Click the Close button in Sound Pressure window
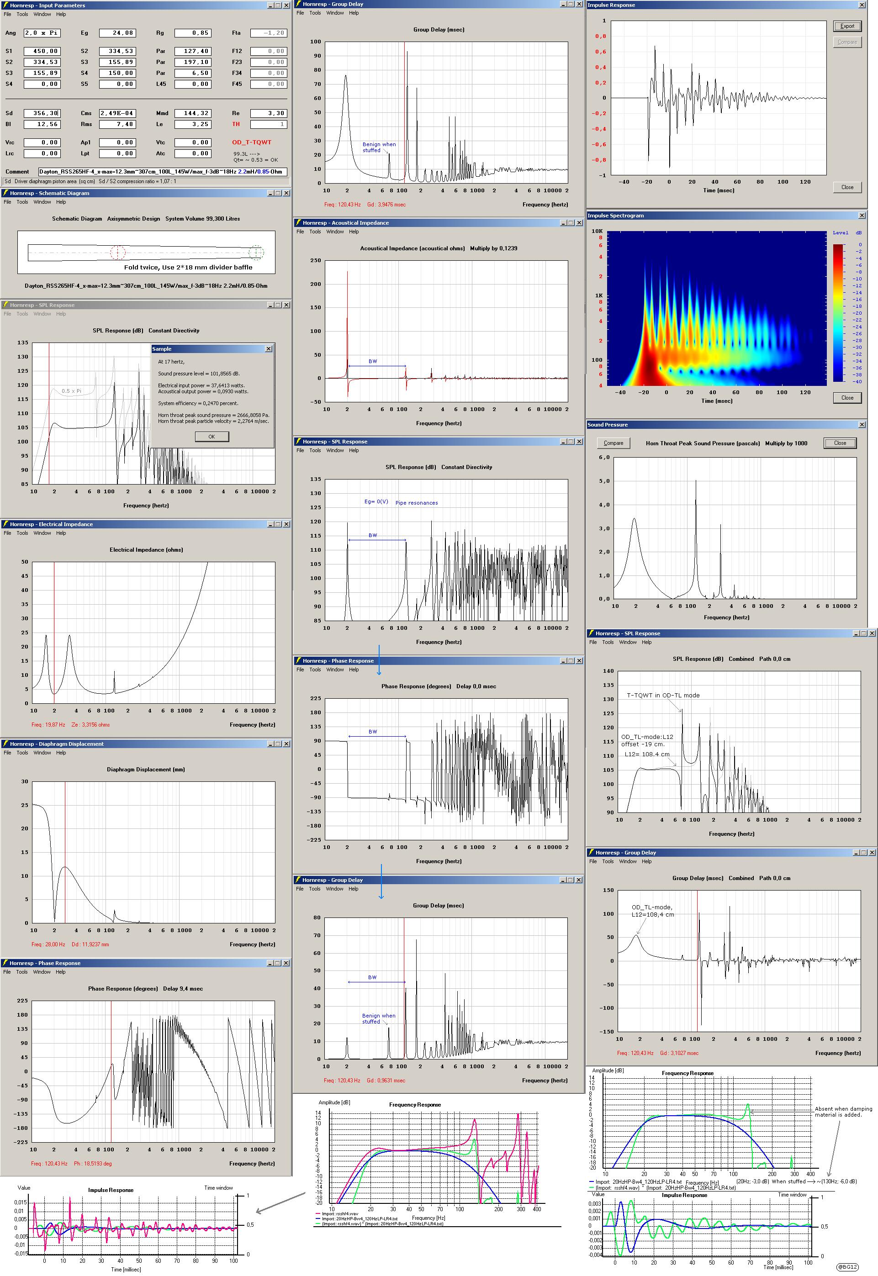Screen dimensions: 878x1276 (840, 443)
